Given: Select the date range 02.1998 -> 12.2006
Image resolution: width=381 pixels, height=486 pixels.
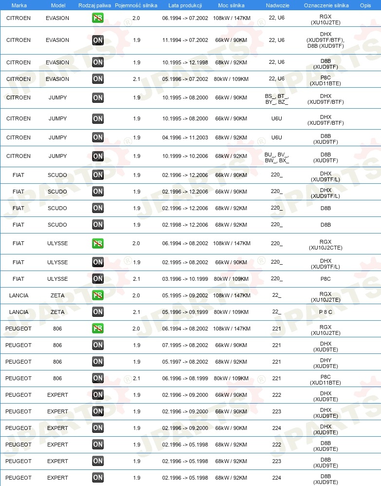Looking at the screenshot, I should pyautogui.click(x=185, y=225).
